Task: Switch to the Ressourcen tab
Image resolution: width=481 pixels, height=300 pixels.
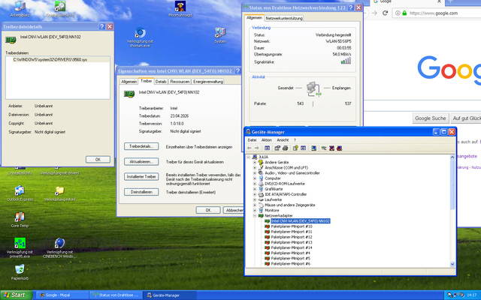Action: 180,82
